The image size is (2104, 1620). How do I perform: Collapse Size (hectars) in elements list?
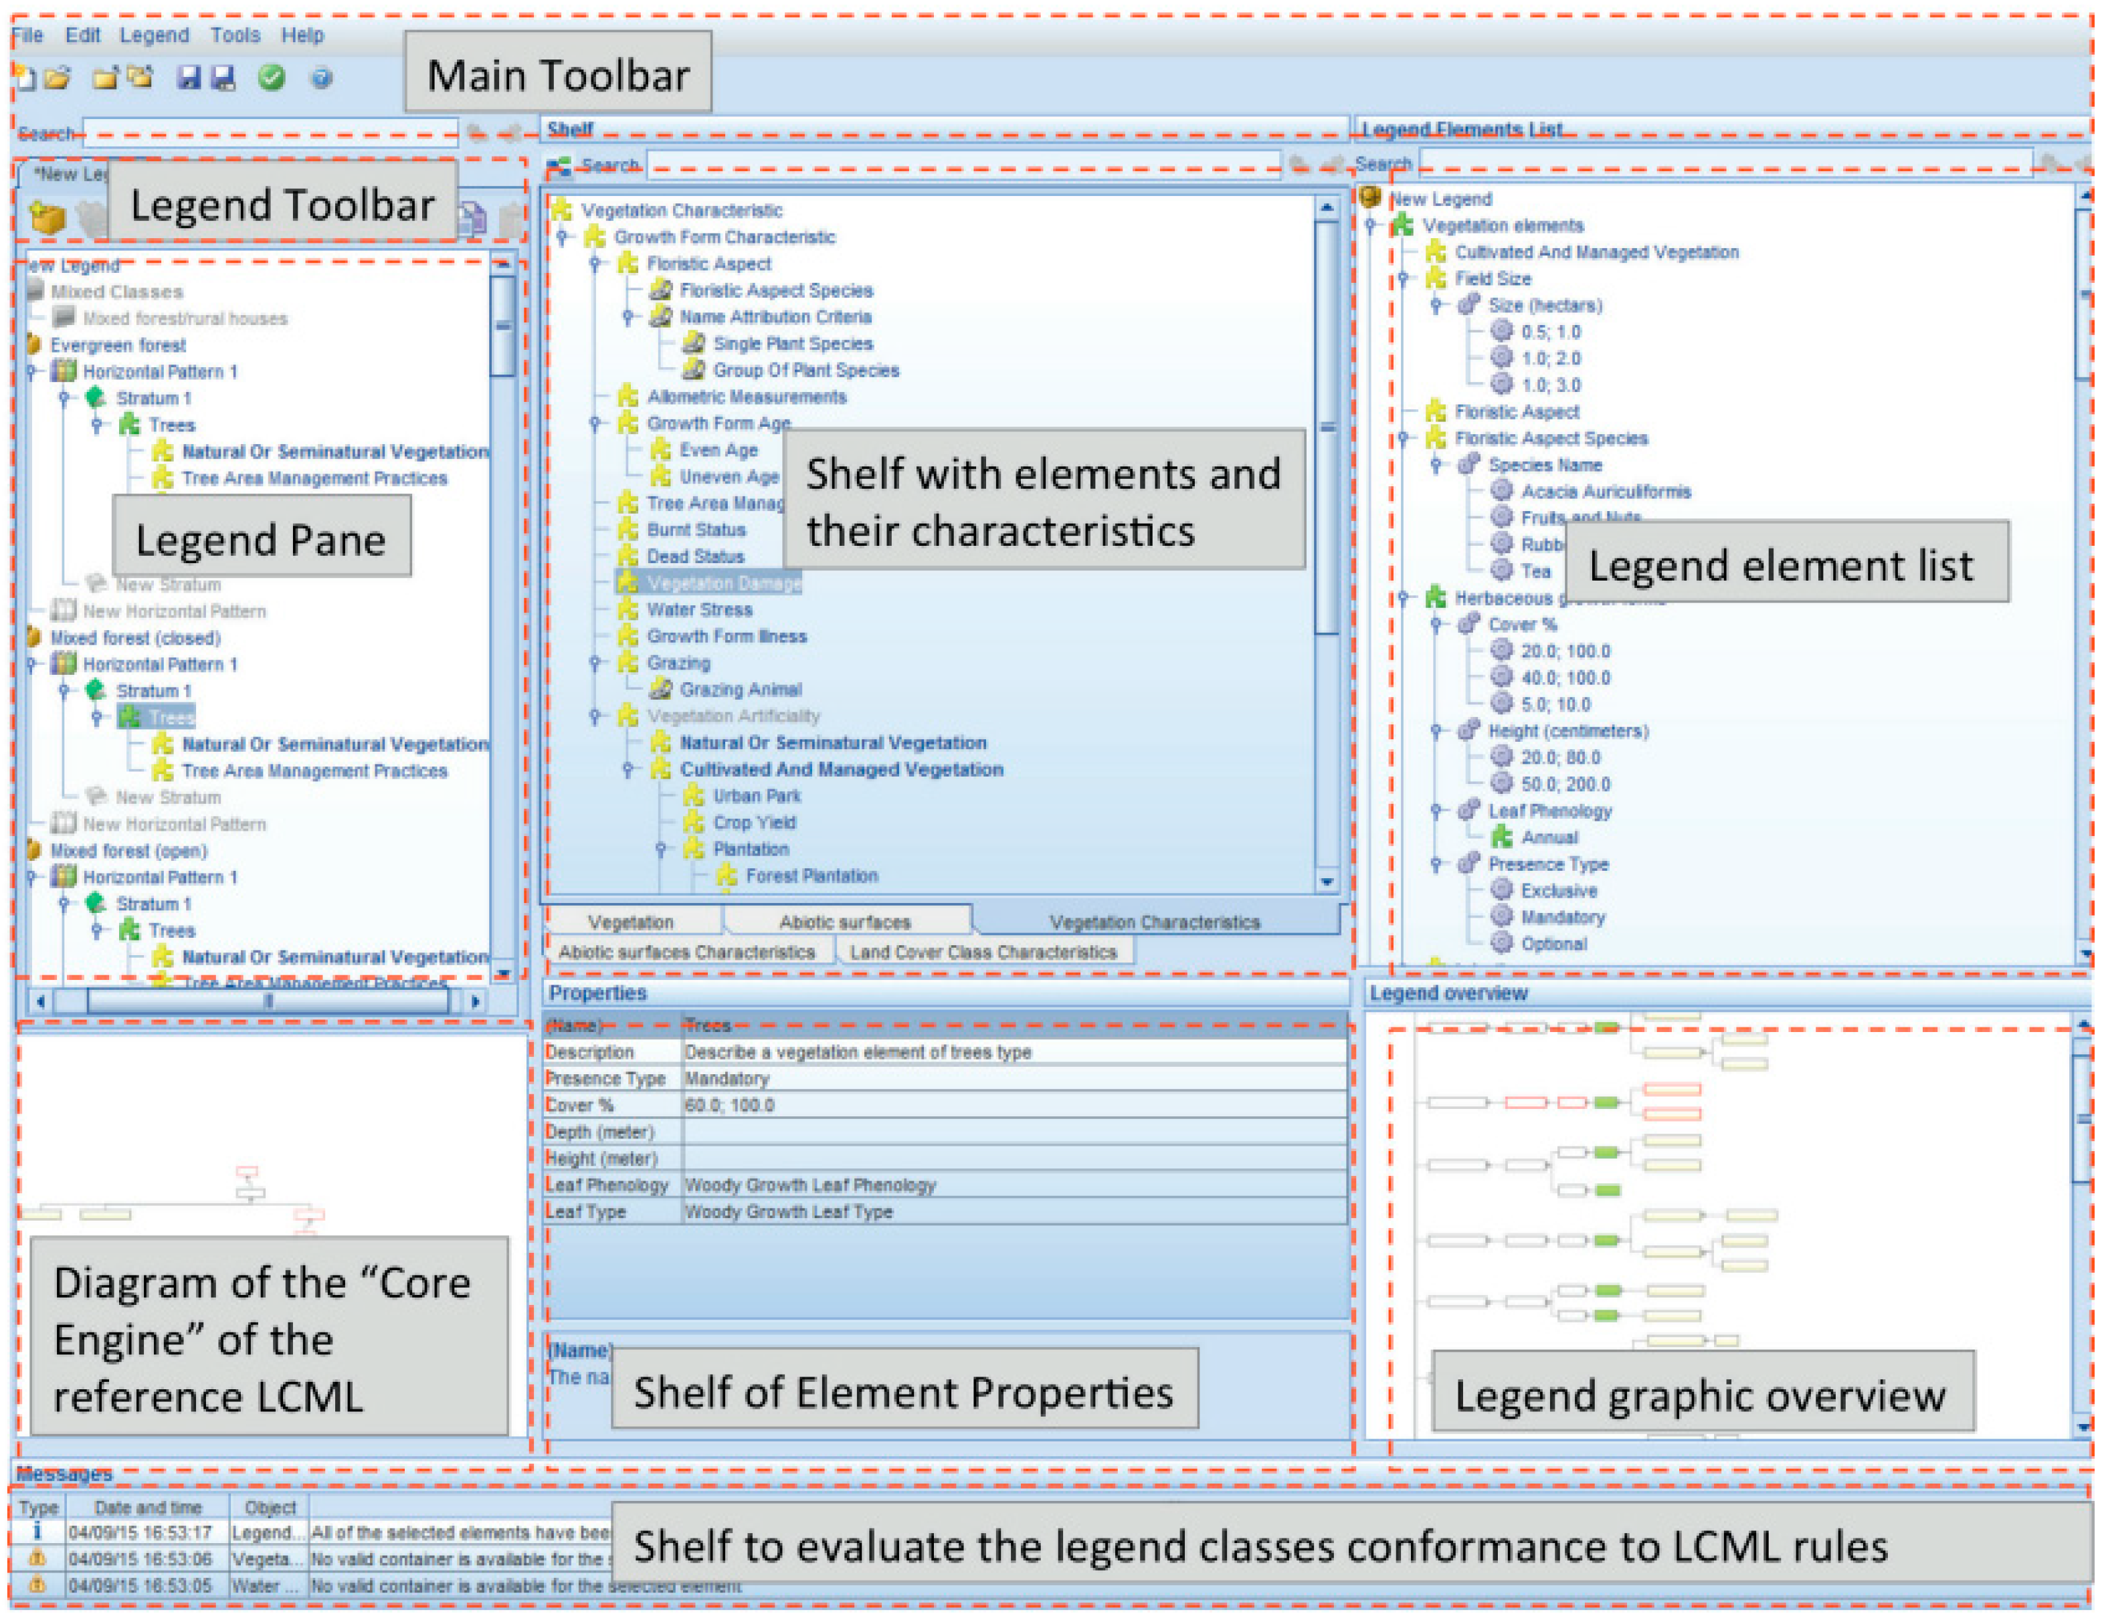(x=1436, y=305)
